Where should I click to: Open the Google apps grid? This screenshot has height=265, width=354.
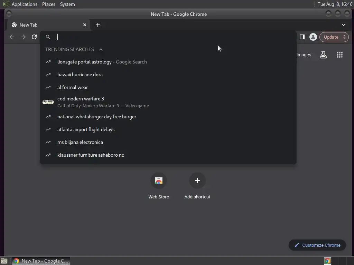[x=340, y=55]
